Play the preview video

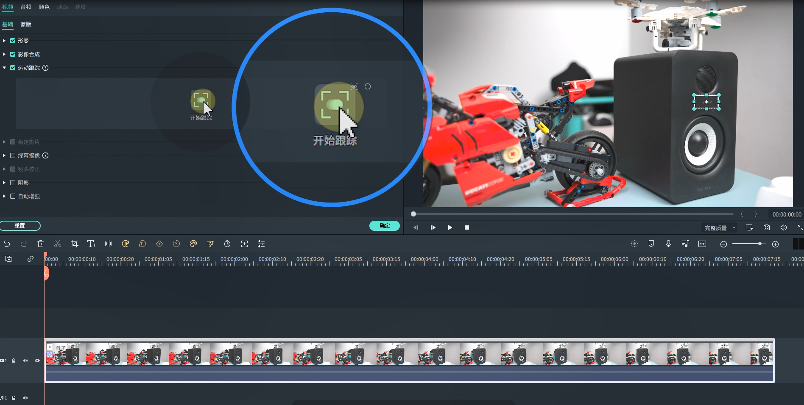pyautogui.click(x=450, y=227)
